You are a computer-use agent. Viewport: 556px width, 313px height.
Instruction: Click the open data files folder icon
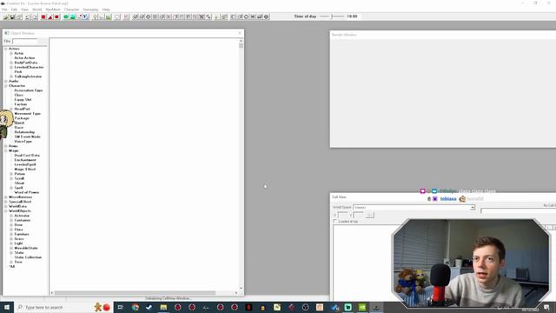(6, 17)
